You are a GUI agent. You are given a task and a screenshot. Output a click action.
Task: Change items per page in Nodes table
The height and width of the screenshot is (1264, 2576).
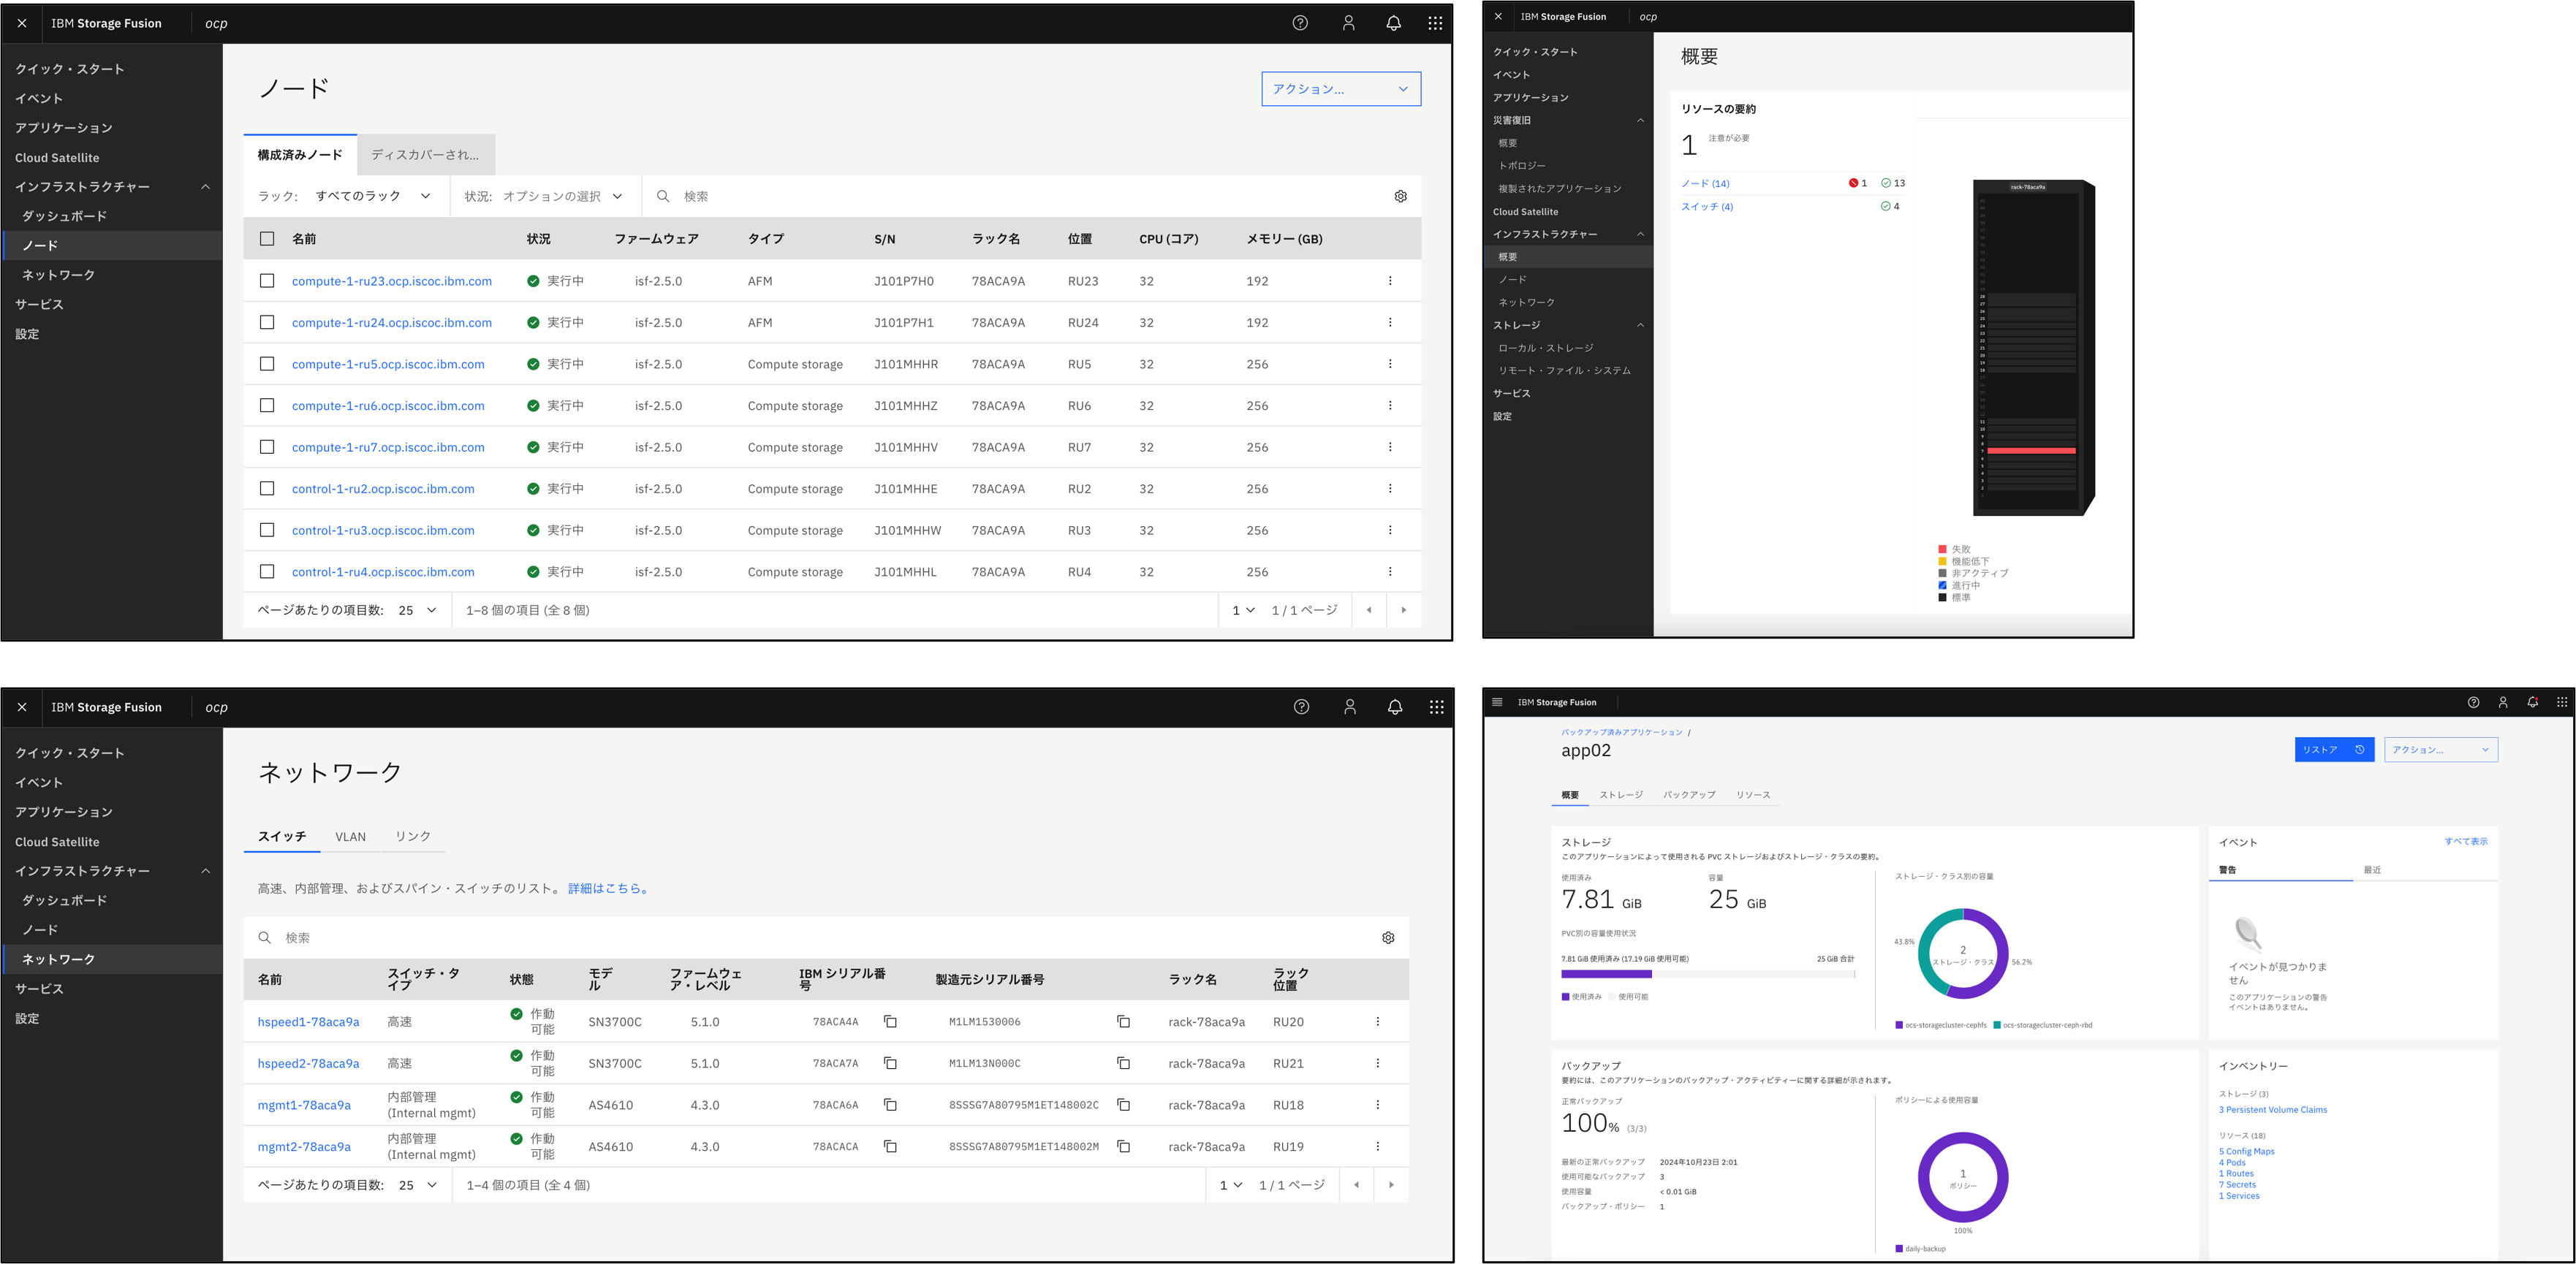pos(418,609)
